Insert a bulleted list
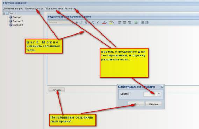The image size is (199, 129). 147,23
